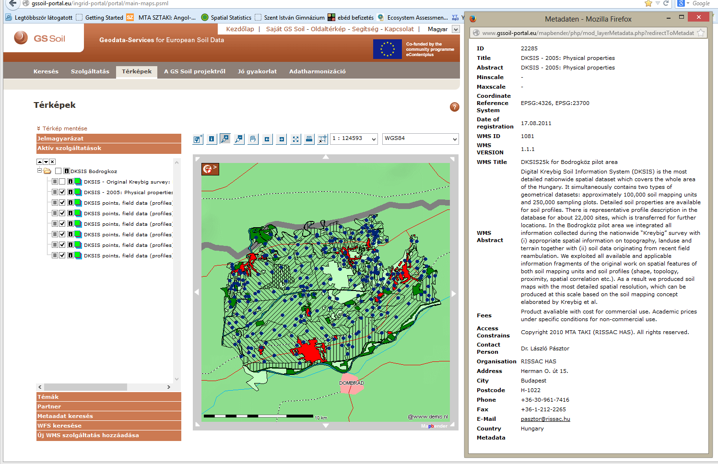The height and width of the screenshot is (464, 718).
Task: Reload page in main browser window
Action: point(666,3)
